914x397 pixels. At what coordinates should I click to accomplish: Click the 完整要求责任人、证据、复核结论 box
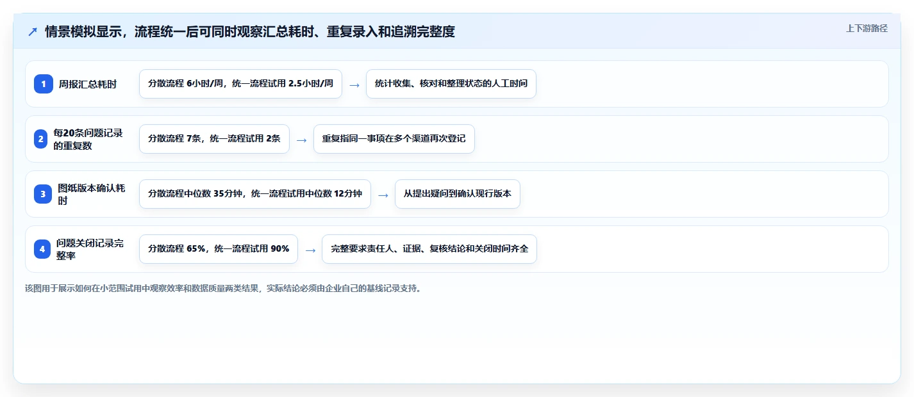(429, 249)
